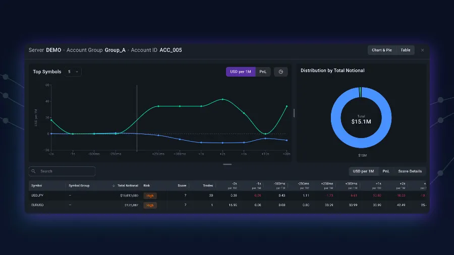The width and height of the screenshot is (454, 255).
Task: Click the Search input field
Action: [x=62, y=171]
